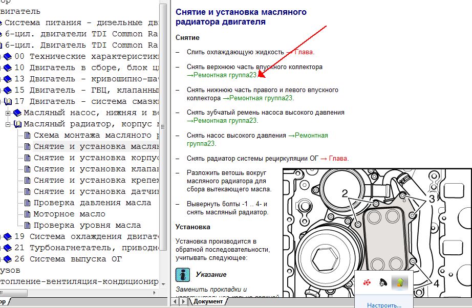Image resolution: width=472 pixels, height=308 pixels.
Task: Click tree panel scroll-right arrow
Action: click(x=155, y=293)
